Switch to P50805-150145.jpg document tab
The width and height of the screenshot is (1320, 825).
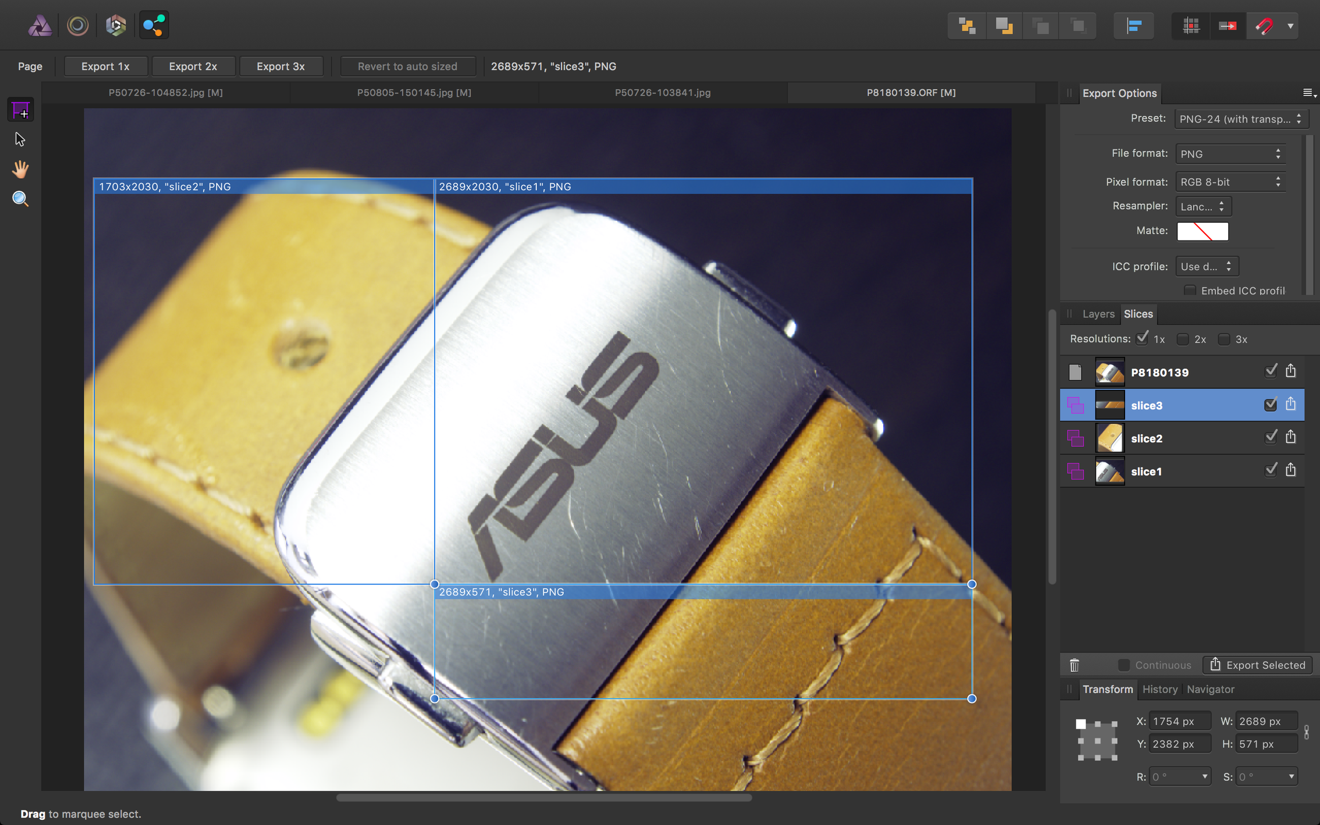414,92
